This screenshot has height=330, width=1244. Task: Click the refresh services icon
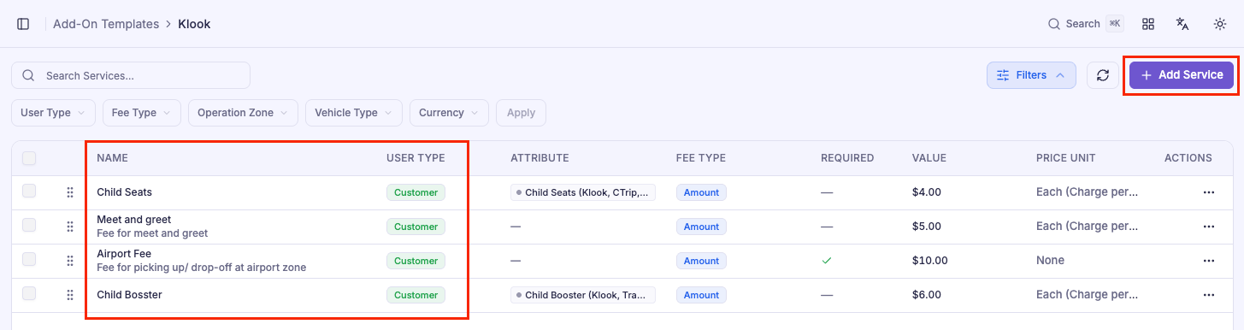coord(1103,75)
